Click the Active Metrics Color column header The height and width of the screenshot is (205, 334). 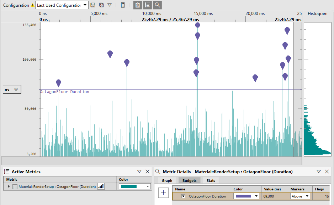click(134, 180)
